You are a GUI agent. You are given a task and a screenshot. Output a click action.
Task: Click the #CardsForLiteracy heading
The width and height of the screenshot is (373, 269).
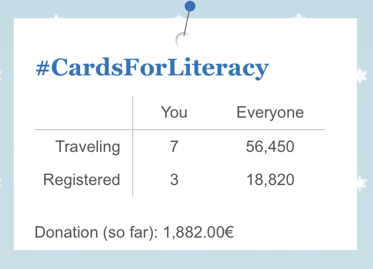pos(152,68)
